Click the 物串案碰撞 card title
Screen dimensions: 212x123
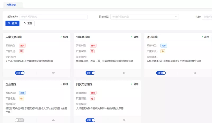(83, 37)
